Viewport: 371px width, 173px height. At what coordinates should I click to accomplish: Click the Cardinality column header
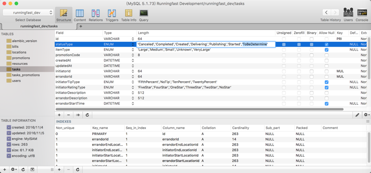tap(247, 128)
